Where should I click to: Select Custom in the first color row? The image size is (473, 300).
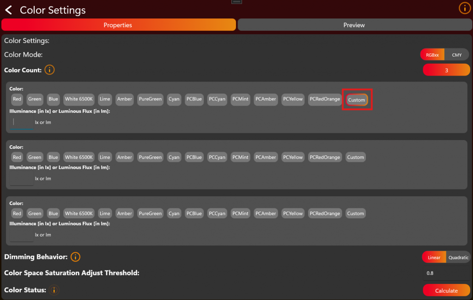point(357,100)
